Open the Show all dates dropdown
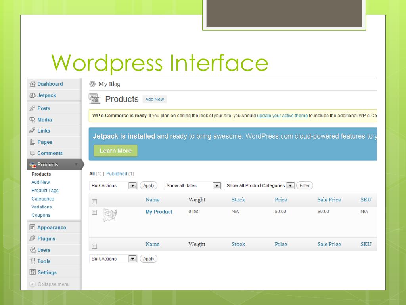Viewport: 406px width, 305px height. [x=192, y=186]
